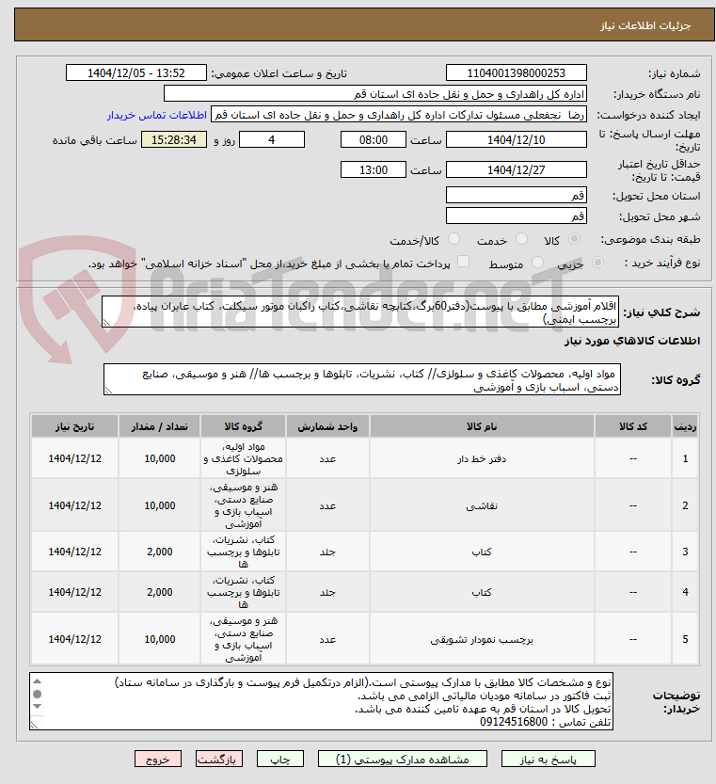Toggle the treasury documents payment checkbox
716x784 pixels.
tap(464, 262)
